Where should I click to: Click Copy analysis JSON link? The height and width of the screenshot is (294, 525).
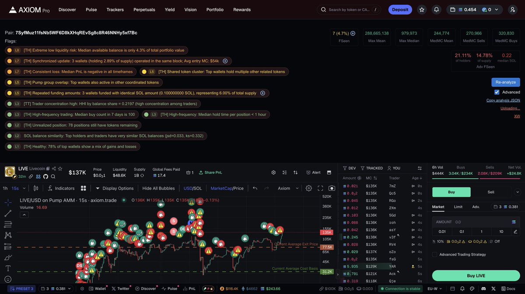pos(503,100)
